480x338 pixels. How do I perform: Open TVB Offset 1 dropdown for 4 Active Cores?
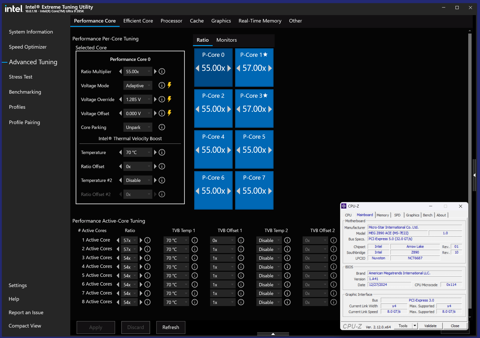[223, 267]
